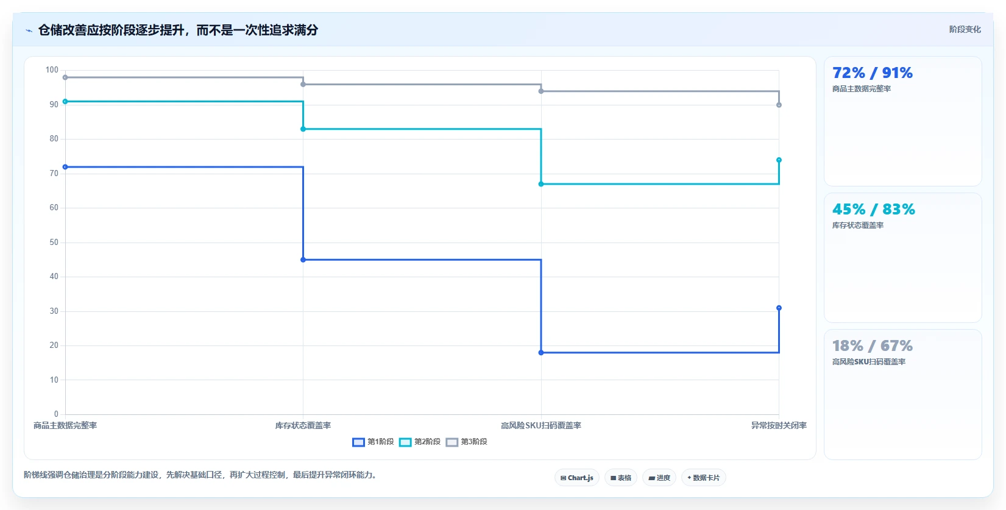This screenshot has width=1006, height=510.
Task: Click the y-axis tick label '50'
Action: click(x=54, y=243)
